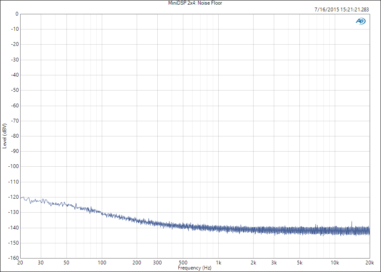Click the 2k frequency tick label
Image resolution: width=381 pixels, height=272 pixels.
pos(254,263)
